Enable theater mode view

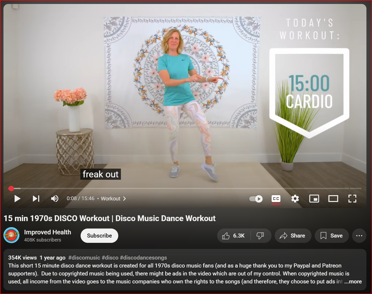(333, 199)
